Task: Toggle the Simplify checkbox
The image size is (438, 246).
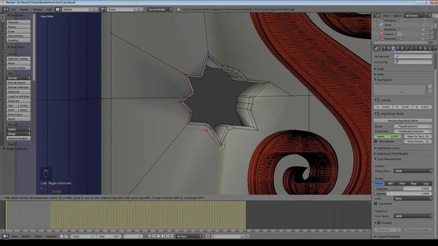Action: 378,223
